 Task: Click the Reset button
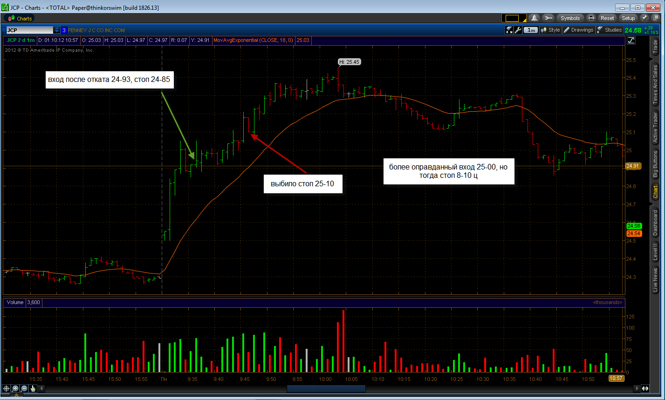click(x=607, y=18)
